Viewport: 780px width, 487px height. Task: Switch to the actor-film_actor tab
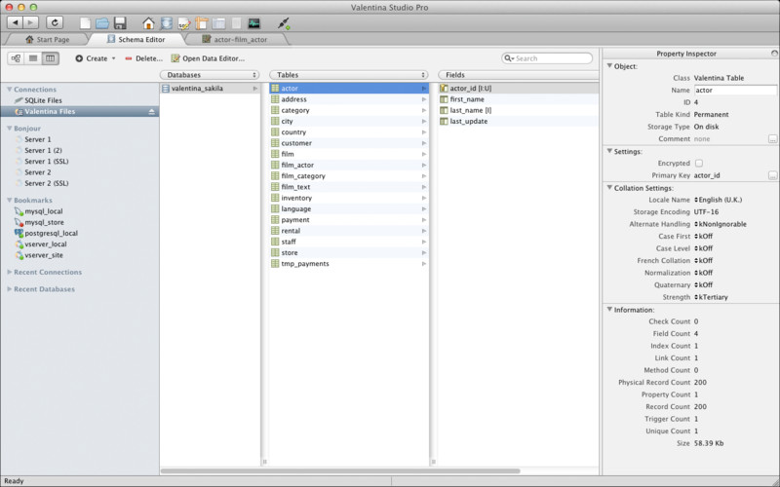point(235,39)
